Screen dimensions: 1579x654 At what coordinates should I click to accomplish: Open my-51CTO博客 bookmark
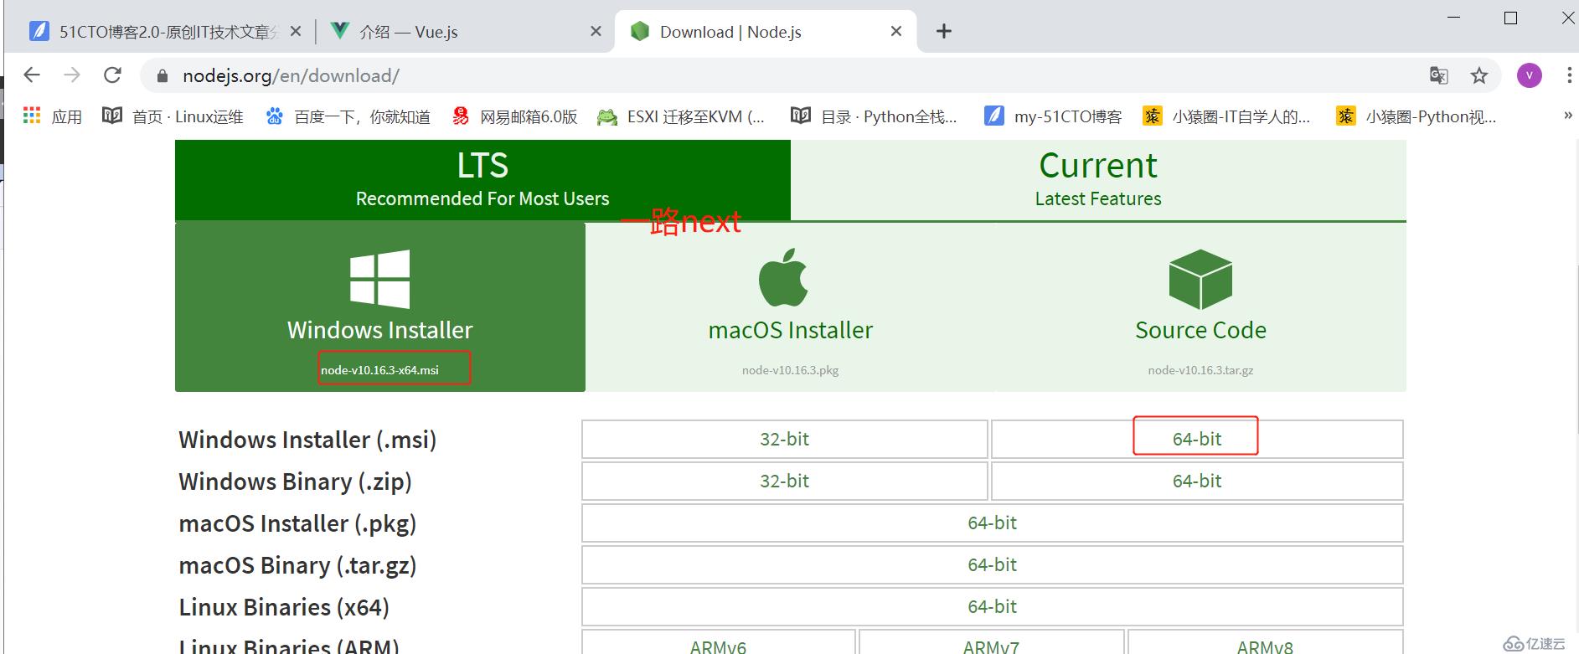(x=1053, y=116)
